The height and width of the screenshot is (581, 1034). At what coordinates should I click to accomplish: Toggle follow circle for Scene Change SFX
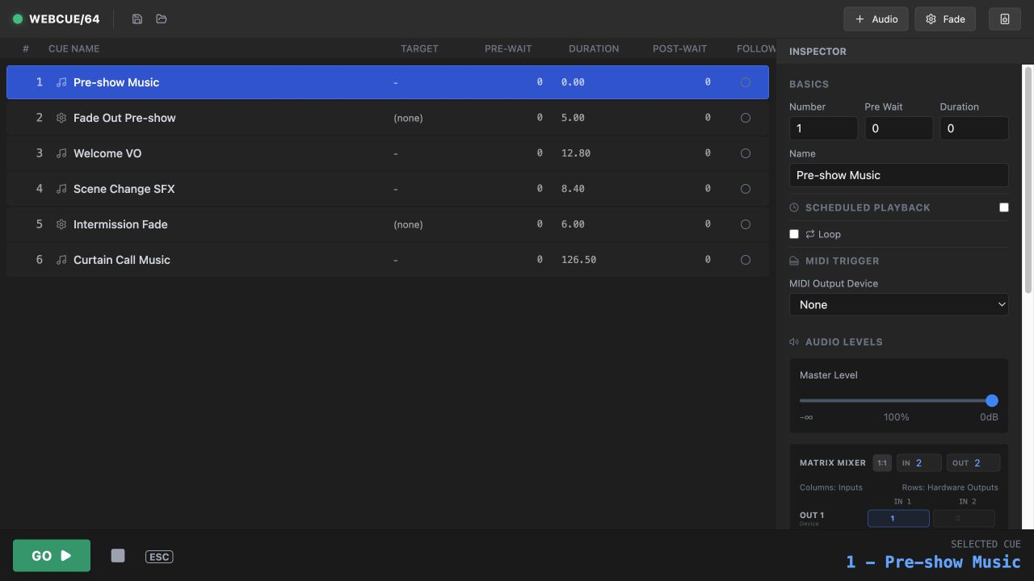click(x=746, y=189)
